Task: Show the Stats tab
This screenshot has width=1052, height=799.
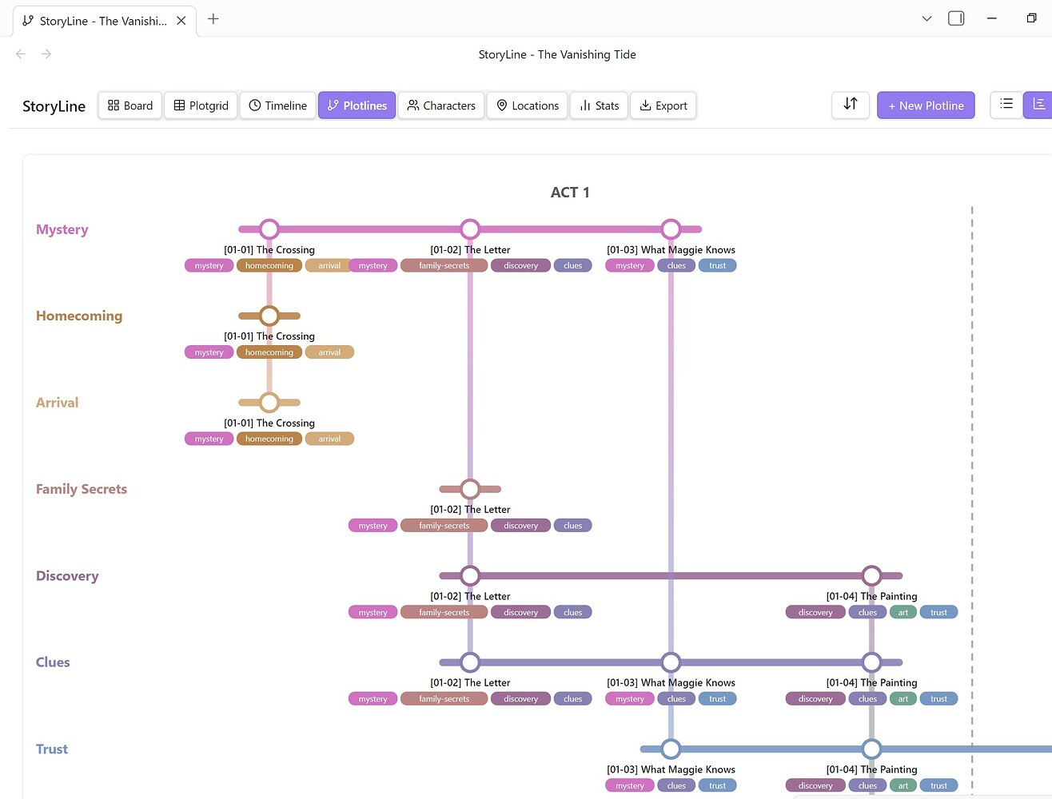Action: click(600, 105)
